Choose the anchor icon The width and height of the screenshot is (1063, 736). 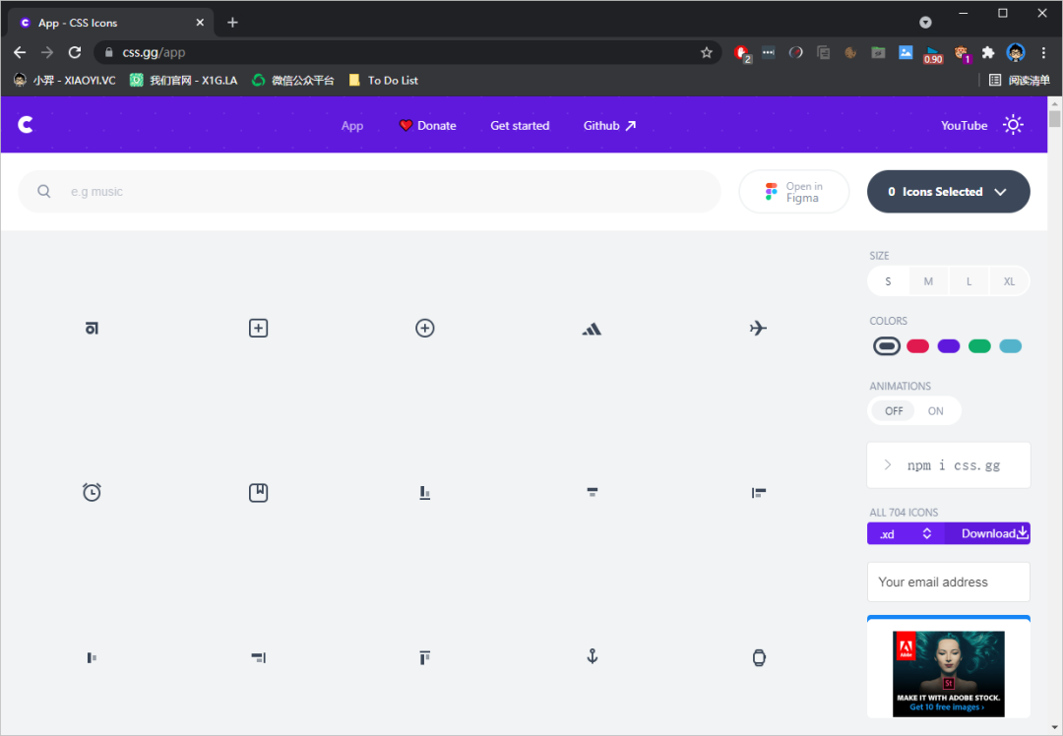[592, 656]
